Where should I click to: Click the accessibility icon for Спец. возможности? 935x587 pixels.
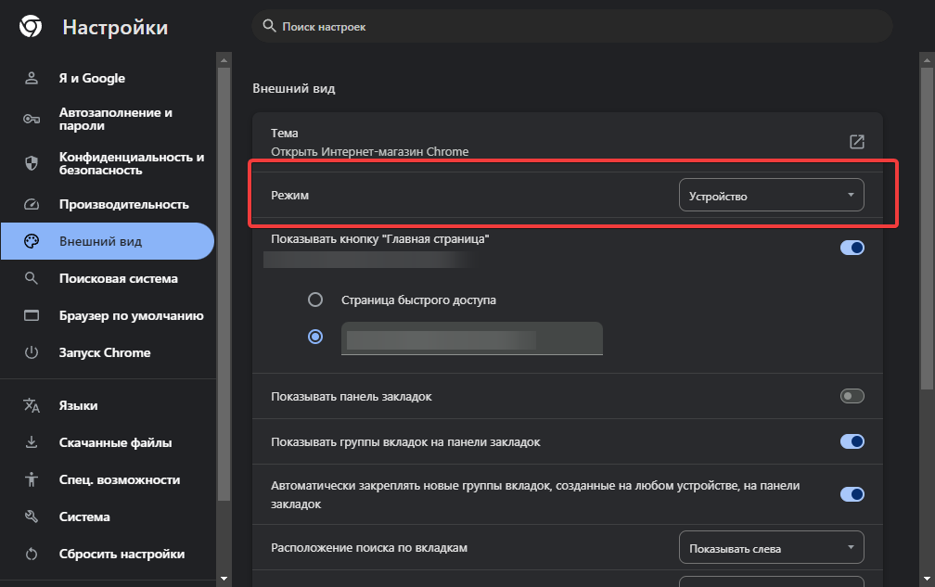pos(31,479)
